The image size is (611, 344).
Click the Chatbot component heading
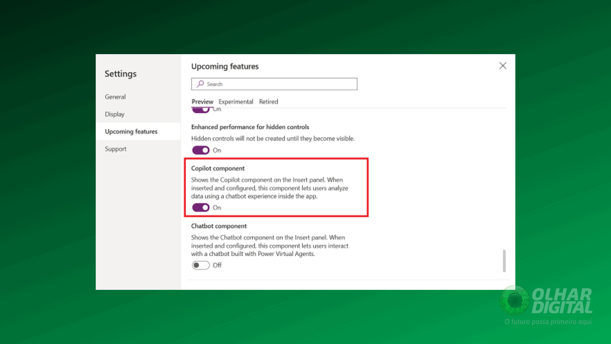pos(219,226)
